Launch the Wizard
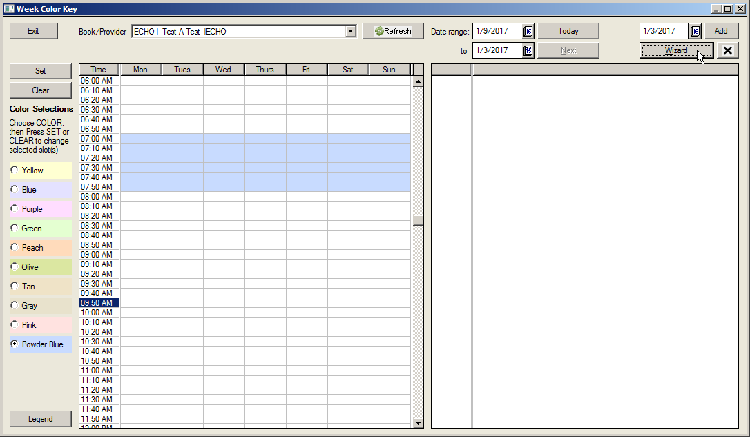750x437 pixels. click(x=675, y=50)
